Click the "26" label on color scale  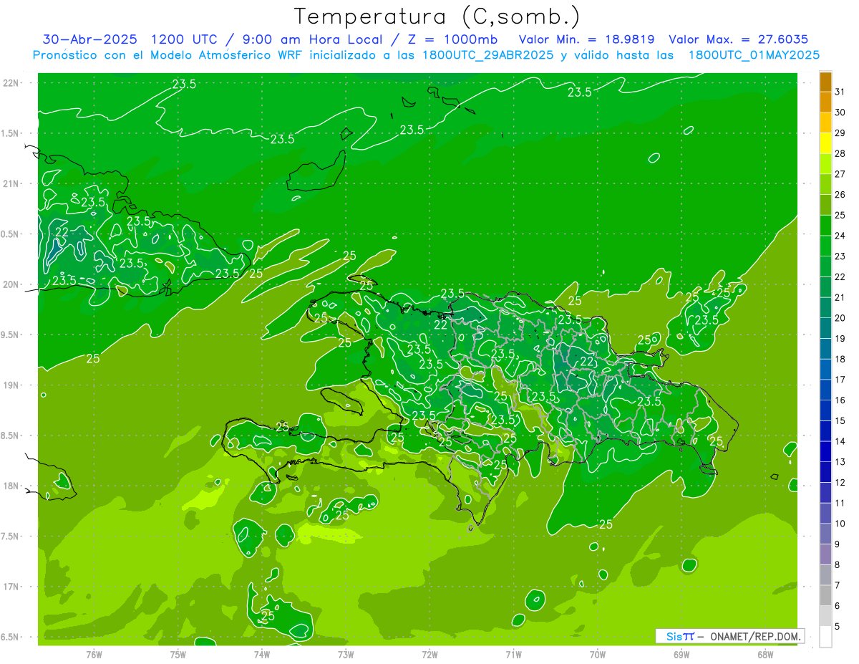pyautogui.click(x=840, y=195)
